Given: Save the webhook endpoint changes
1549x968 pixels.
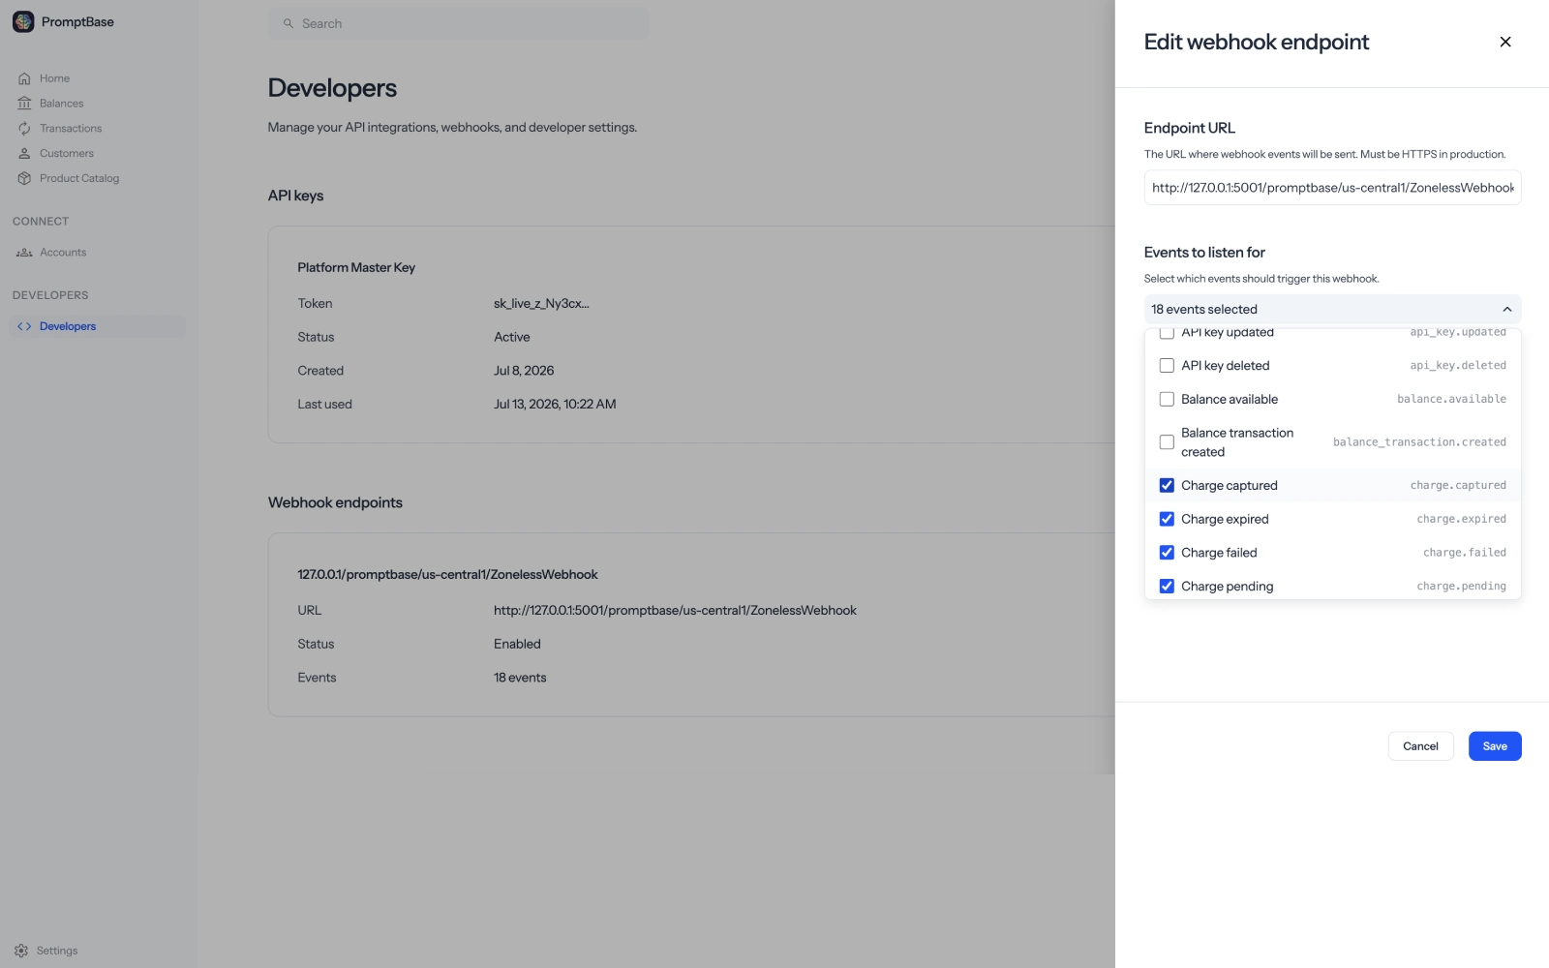Looking at the screenshot, I should click(x=1495, y=746).
